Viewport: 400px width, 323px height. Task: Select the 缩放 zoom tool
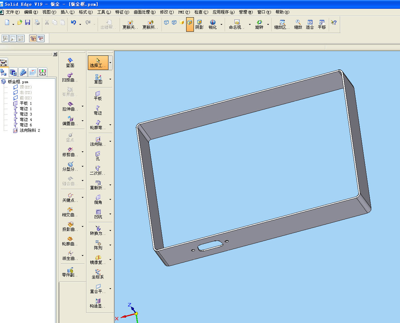point(298,24)
